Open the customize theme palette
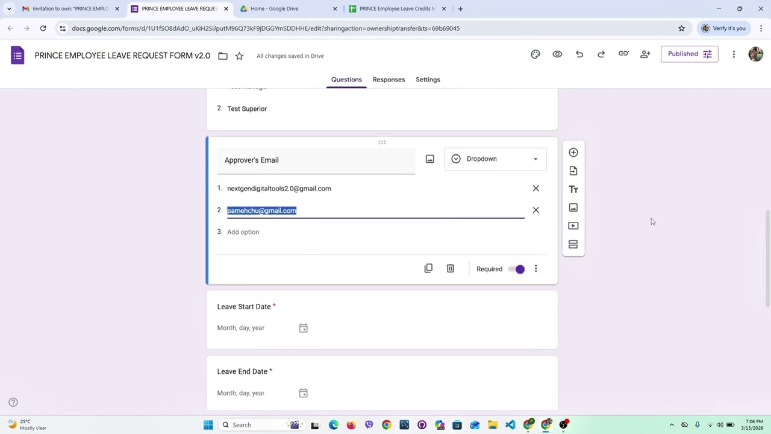The height and width of the screenshot is (434, 771). (x=535, y=54)
